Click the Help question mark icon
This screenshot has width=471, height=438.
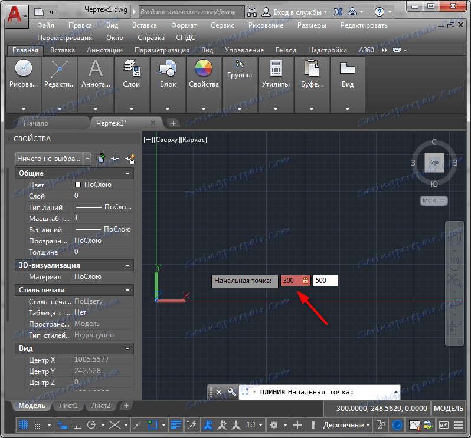(380, 12)
